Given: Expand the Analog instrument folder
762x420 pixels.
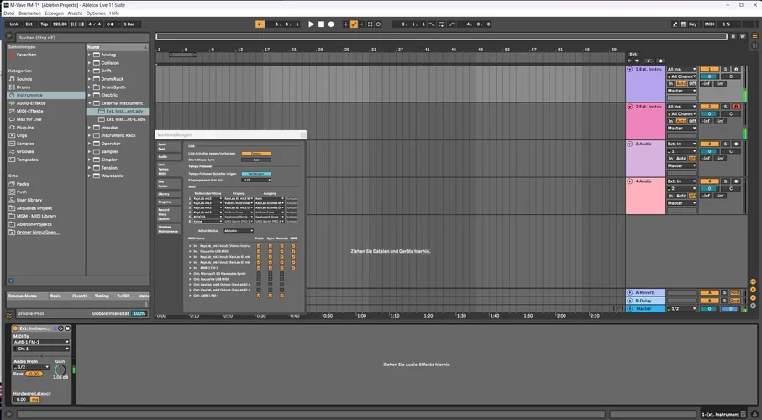Looking at the screenshot, I should click(90, 55).
